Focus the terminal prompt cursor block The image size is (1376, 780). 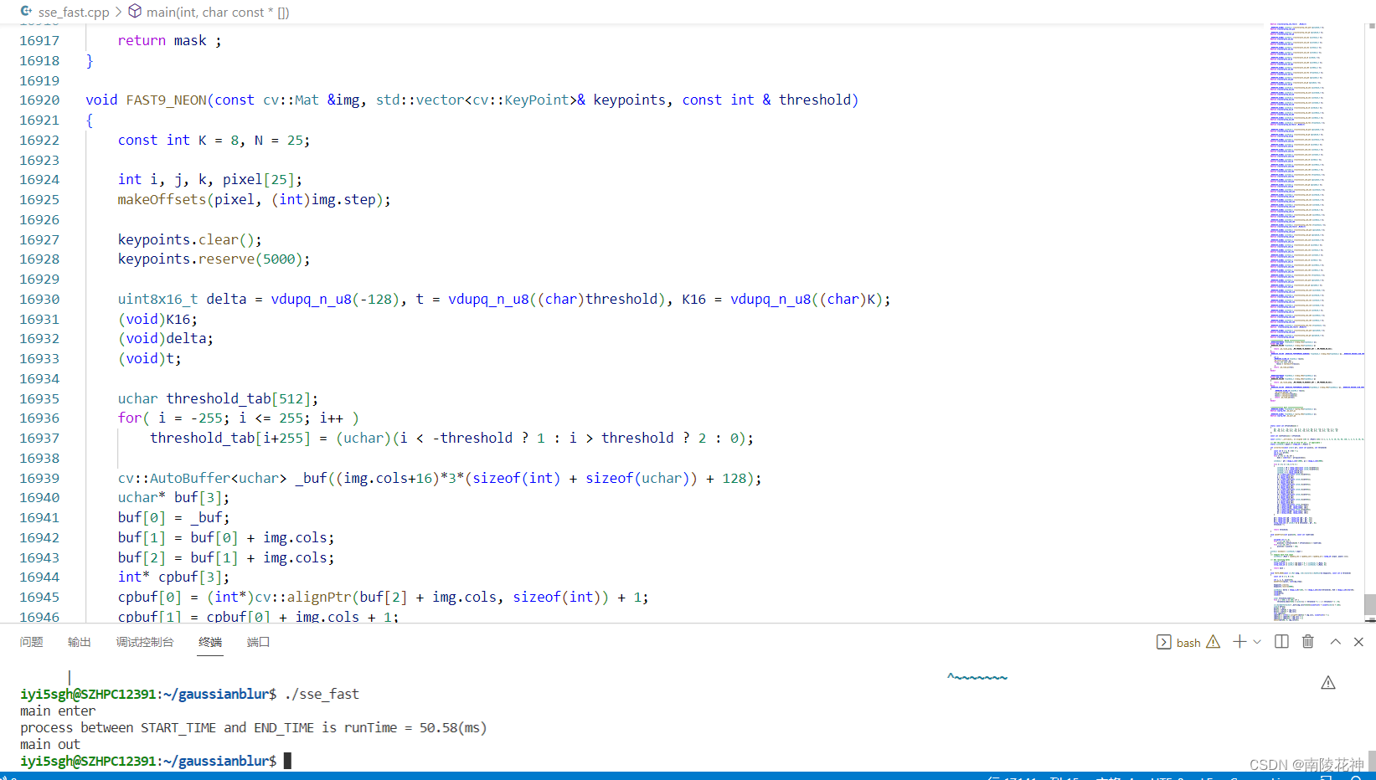tap(287, 761)
